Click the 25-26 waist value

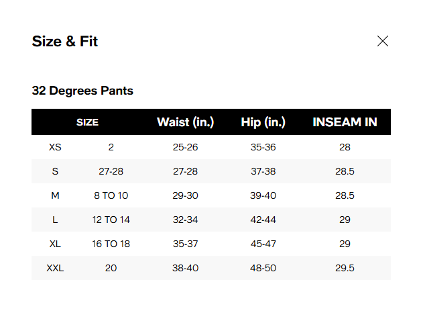click(185, 147)
